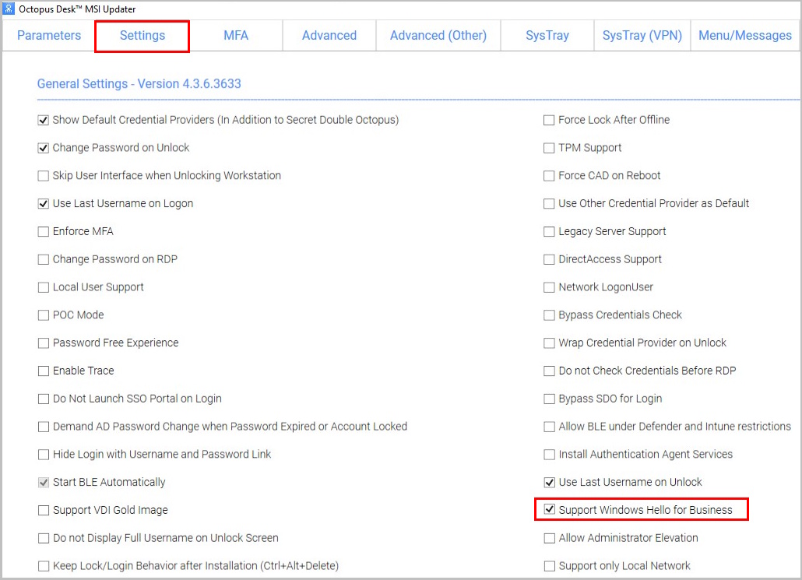Screen dimensions: 802x580
Task: Switch to the Settings tab
Action: (x=142, y=35)
